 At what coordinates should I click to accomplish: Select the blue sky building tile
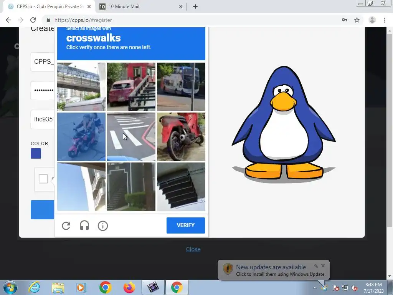(81, 187)
